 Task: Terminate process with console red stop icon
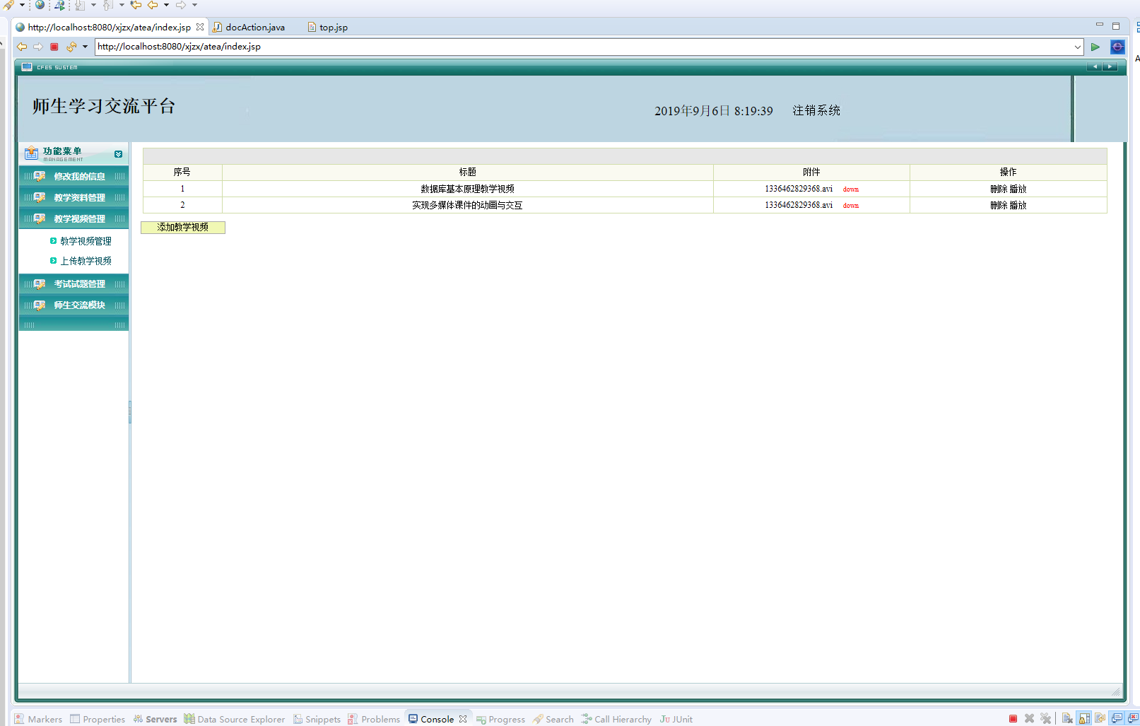click(1013, 719)
